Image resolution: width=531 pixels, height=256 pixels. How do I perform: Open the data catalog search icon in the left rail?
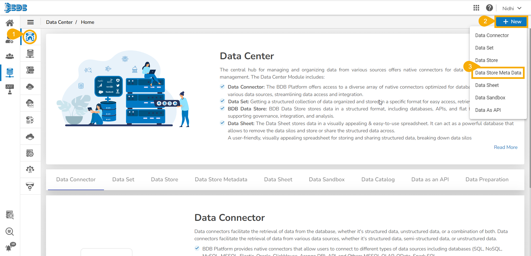10,215
